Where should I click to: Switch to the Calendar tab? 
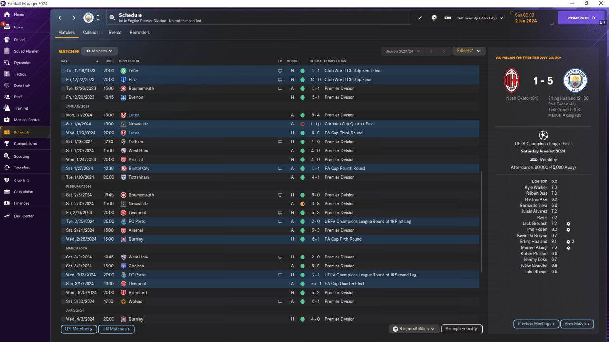coord(91,33)
